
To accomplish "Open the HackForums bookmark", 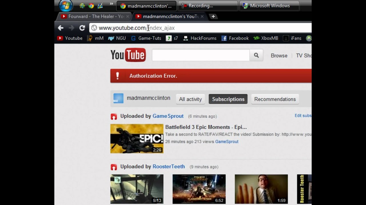I will [200, 38].
